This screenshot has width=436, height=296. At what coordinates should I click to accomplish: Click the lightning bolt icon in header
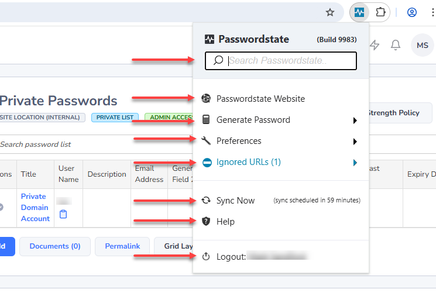(x=375, y=45)
